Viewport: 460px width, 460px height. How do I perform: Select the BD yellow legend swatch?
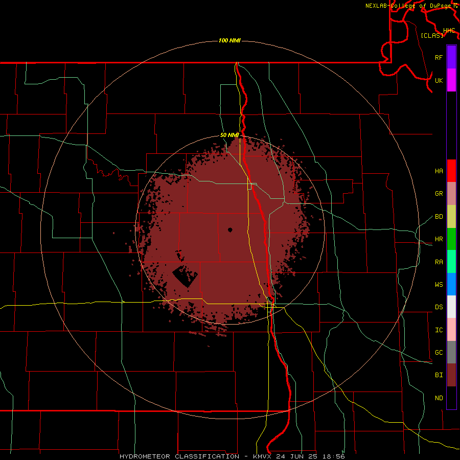click(451, 217)
